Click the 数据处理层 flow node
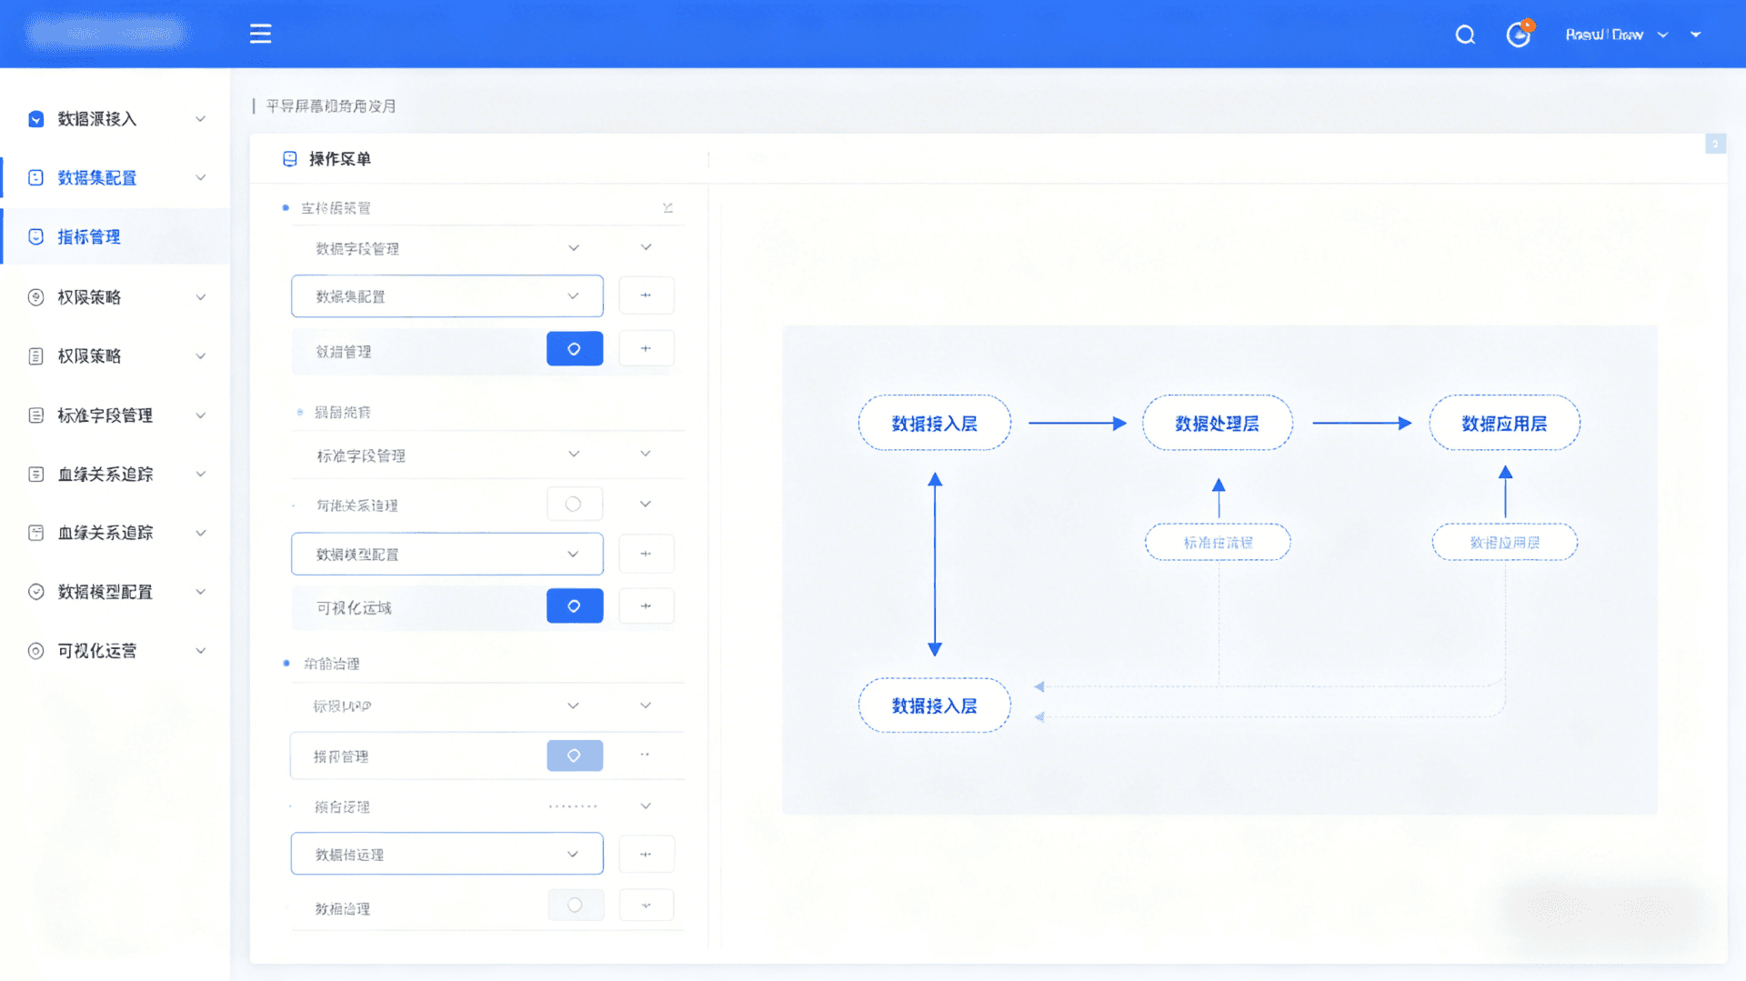 [1217, 424]
